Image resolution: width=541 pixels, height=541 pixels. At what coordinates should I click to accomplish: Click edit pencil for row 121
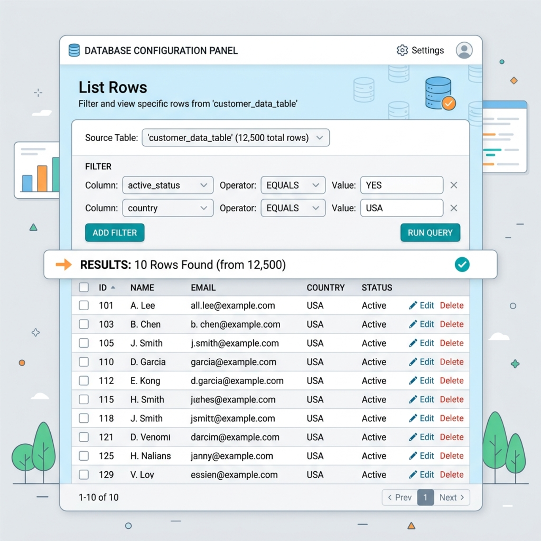[x=413, y=437]
